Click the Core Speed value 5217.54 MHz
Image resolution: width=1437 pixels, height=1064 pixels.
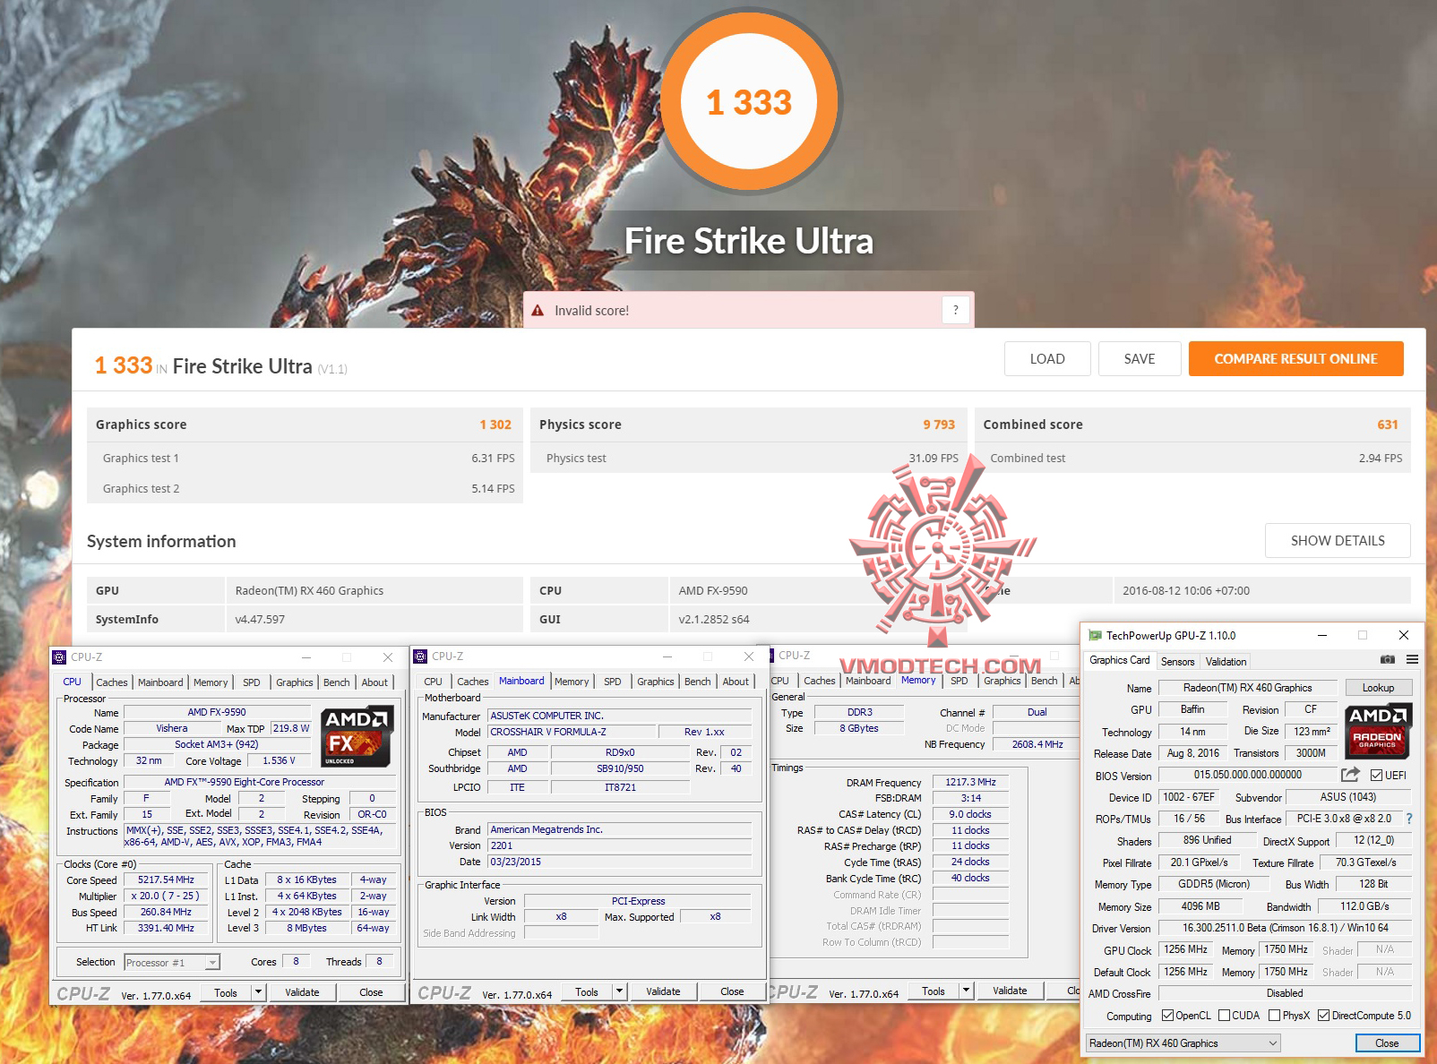tap(166, 880)
